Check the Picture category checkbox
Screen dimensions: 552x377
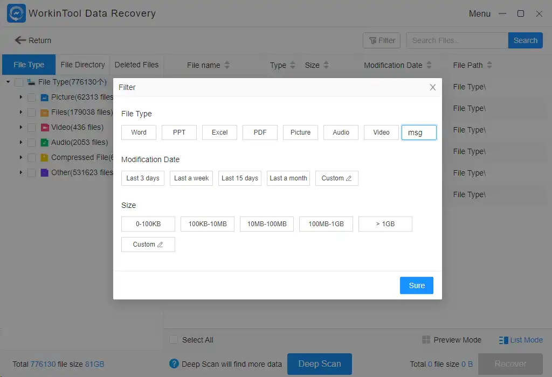(32, 97)
